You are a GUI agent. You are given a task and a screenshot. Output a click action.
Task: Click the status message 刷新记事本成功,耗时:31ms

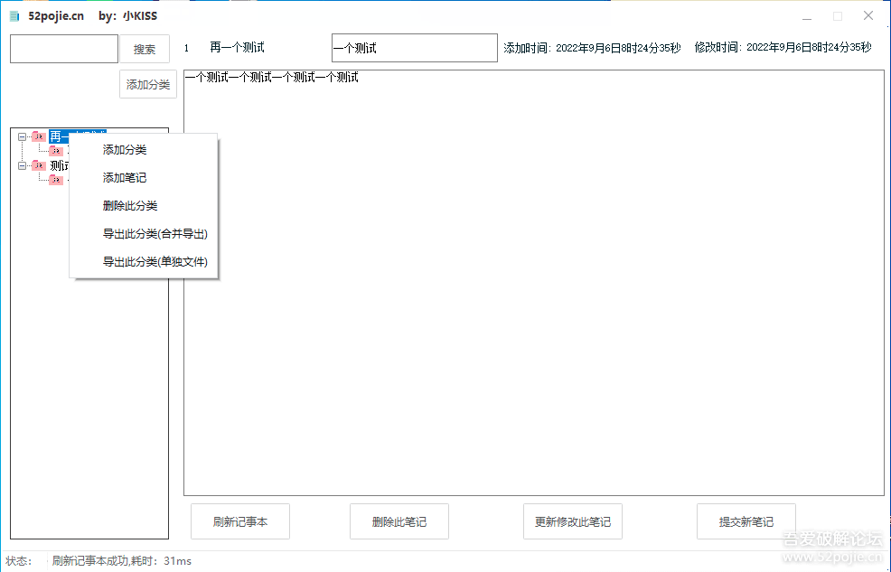click(x=122, y=561)
